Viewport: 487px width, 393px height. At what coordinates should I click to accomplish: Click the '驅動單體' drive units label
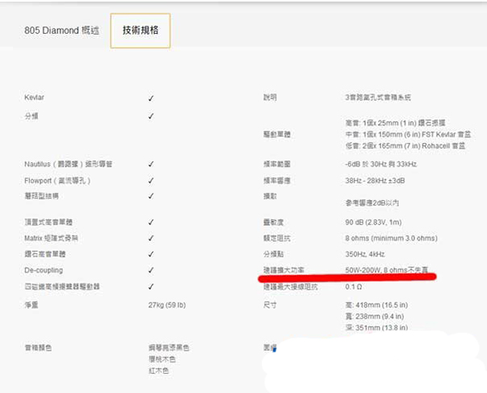click(x=277, y=134)
